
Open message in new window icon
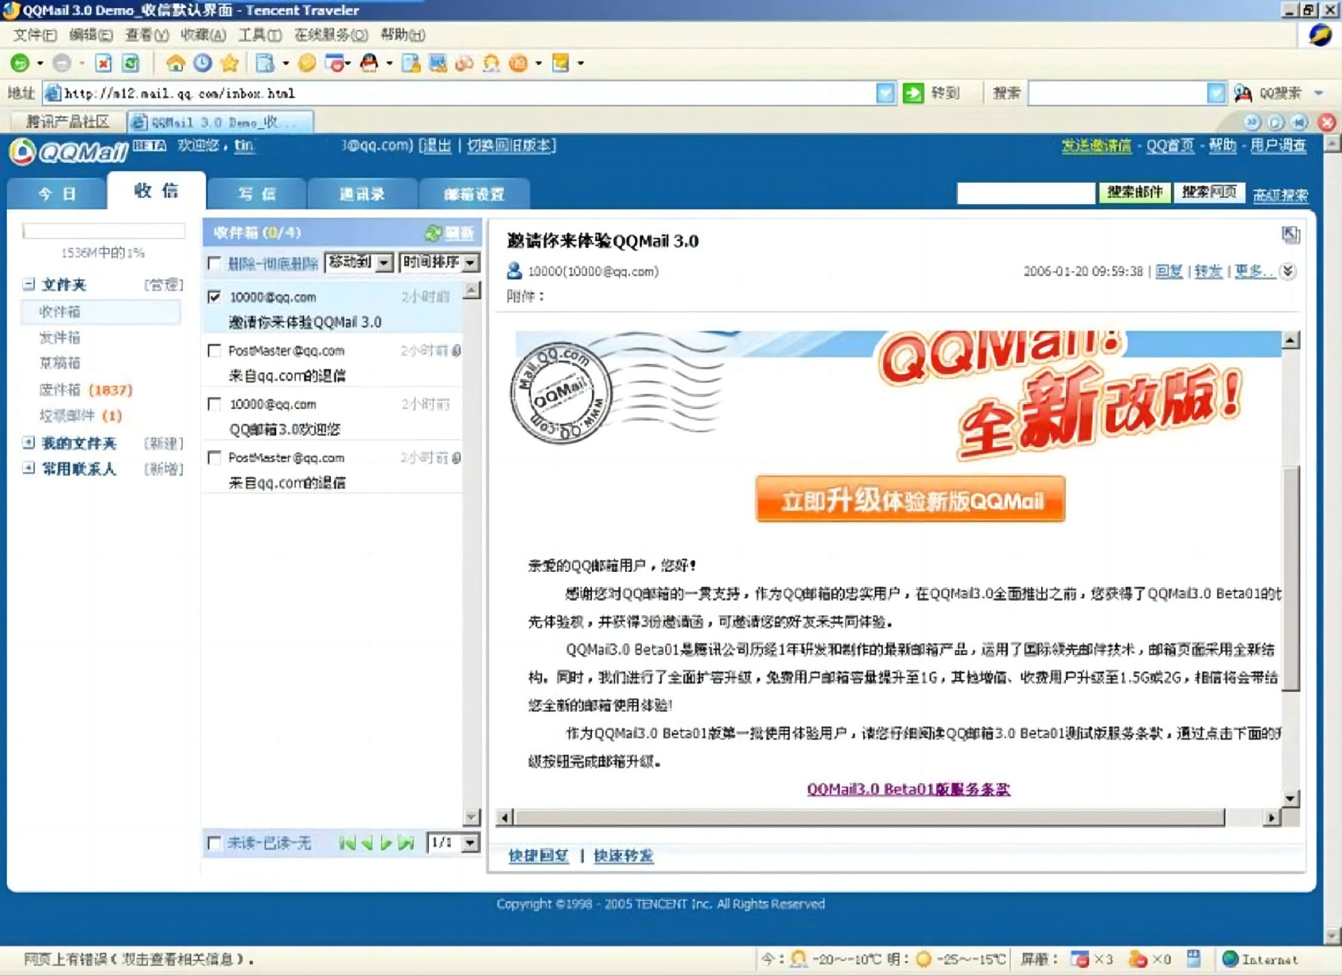click(x=1290, y=235)
